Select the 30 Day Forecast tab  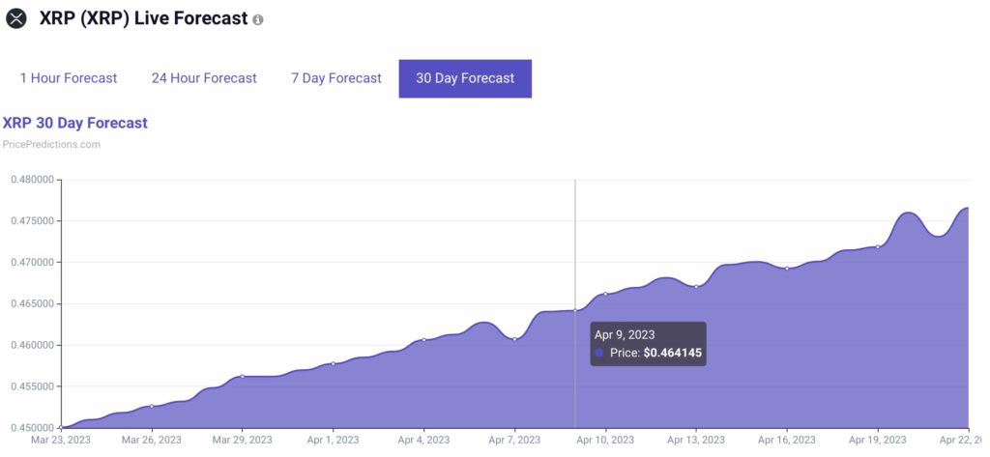(465, 78)
